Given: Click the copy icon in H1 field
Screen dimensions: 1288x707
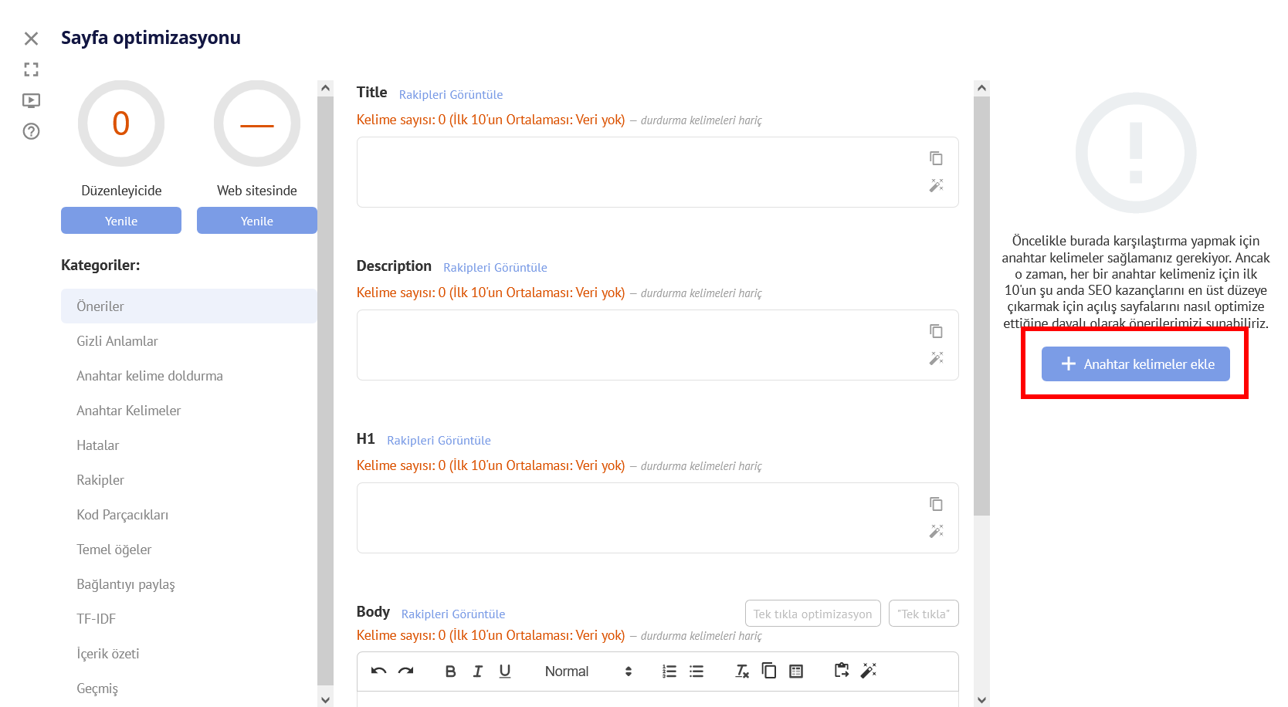Looking at the screenshot, I should click(936, 504).
